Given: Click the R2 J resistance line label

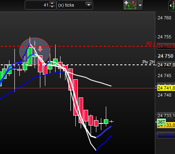Looking at the screenshot, I should point(150,43).
